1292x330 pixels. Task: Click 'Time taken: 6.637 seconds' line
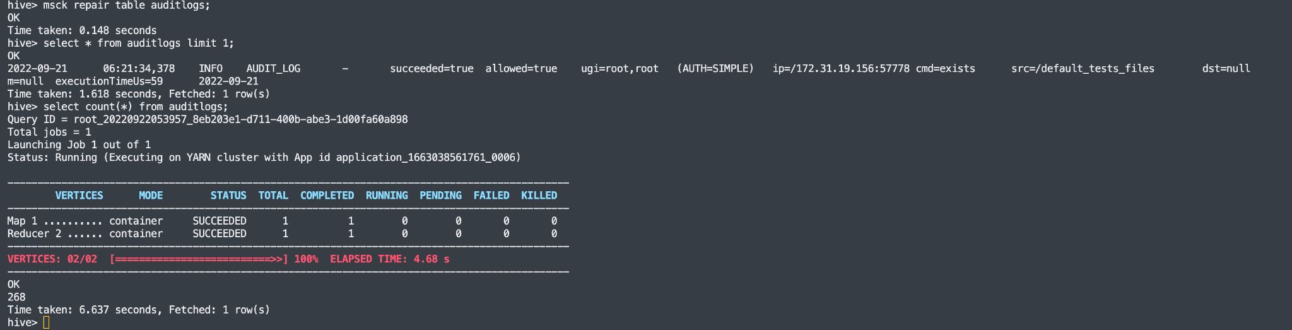pos(82,310)
